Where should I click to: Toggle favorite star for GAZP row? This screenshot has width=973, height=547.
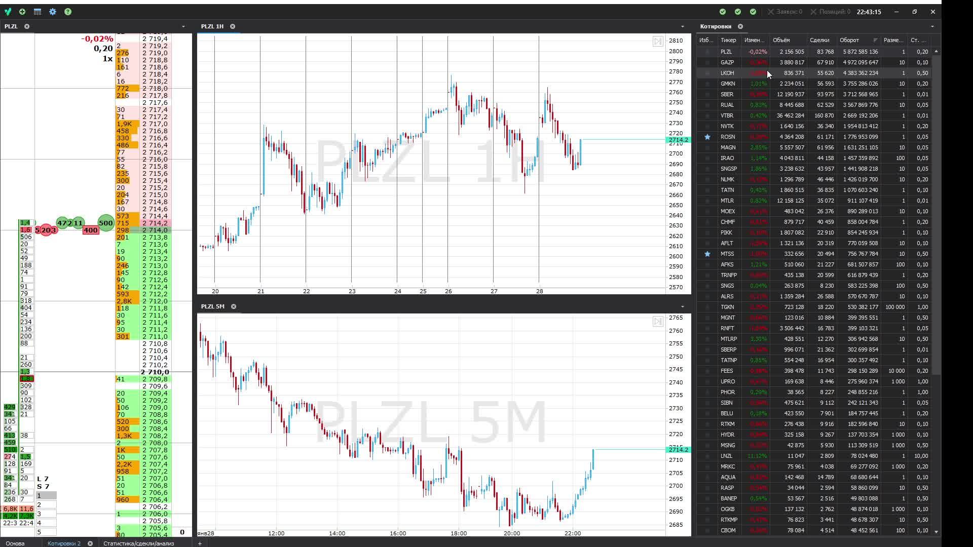pos(707,62)
